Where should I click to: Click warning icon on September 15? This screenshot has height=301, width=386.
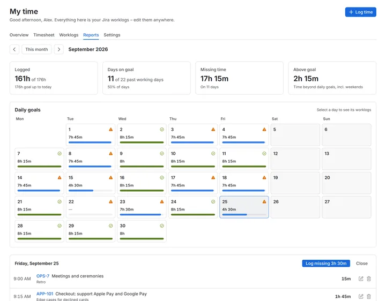[111, 178]
